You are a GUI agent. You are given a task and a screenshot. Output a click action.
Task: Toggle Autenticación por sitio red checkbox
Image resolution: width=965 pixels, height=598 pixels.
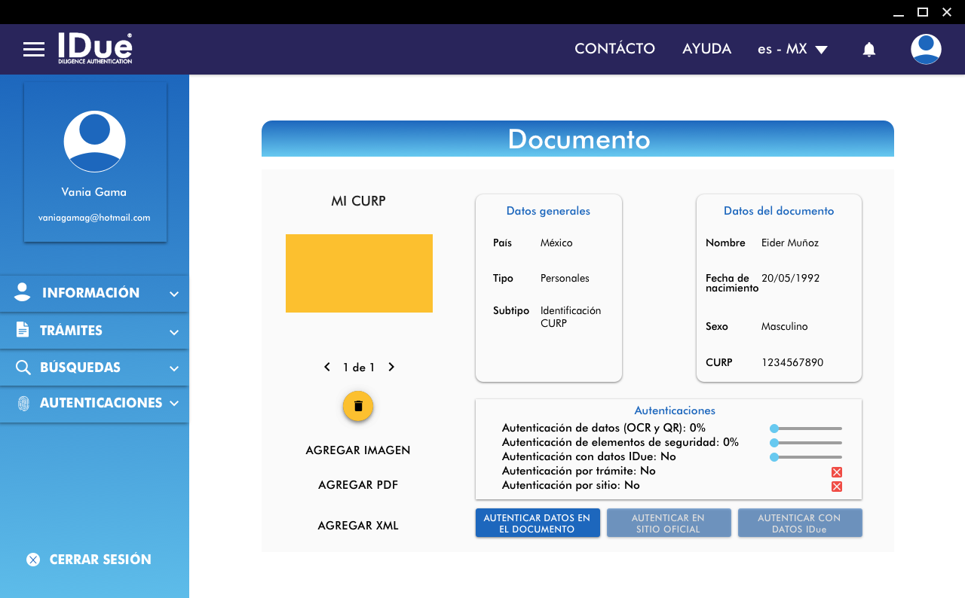[836, 487]
